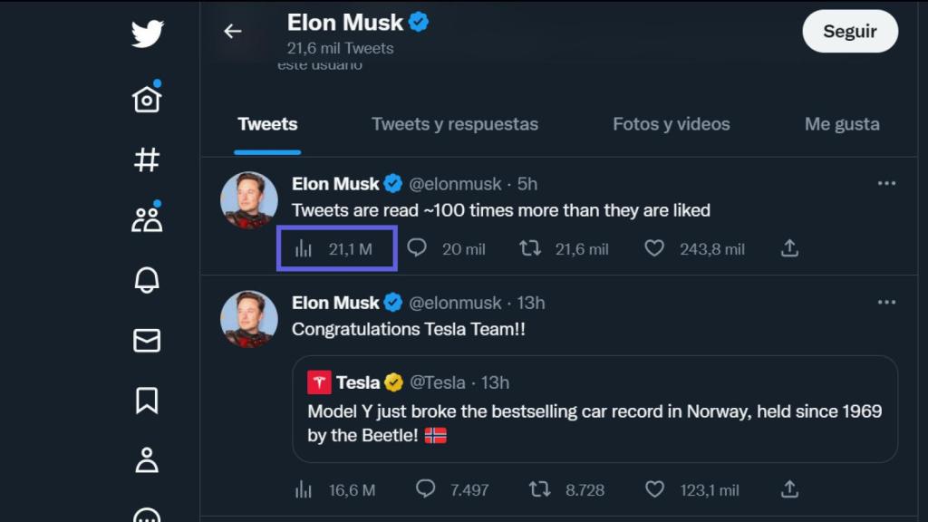Open Home from the left sidebar
The height and width of the screenshot is (522, 928).
pyautogui.click(x=145, y=100)
